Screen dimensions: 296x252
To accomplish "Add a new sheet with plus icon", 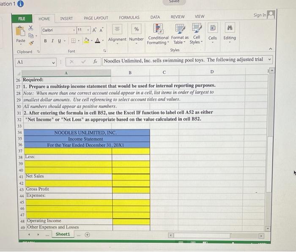I will click(87, 235).
